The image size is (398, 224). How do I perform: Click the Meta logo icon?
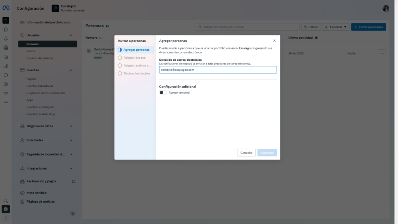[6, 8]
